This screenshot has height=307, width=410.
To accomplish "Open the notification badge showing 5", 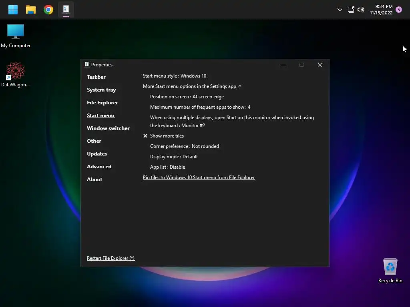I will (x=399, y=10).
